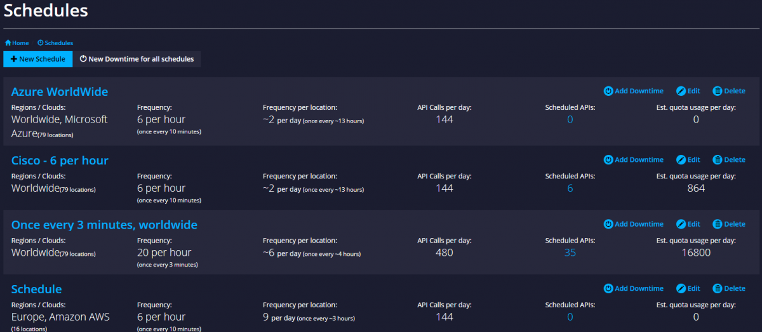Click the clock icon beside Schedules breadcrumb

41,43
